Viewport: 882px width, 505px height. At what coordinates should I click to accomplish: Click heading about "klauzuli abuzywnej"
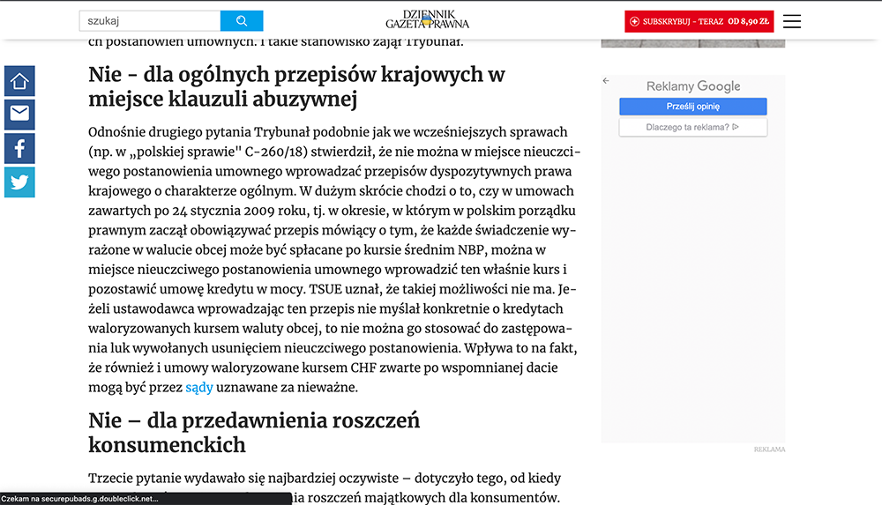tap(296, 86)
